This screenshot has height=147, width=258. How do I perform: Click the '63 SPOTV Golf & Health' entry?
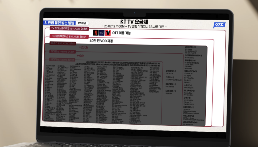174,80
